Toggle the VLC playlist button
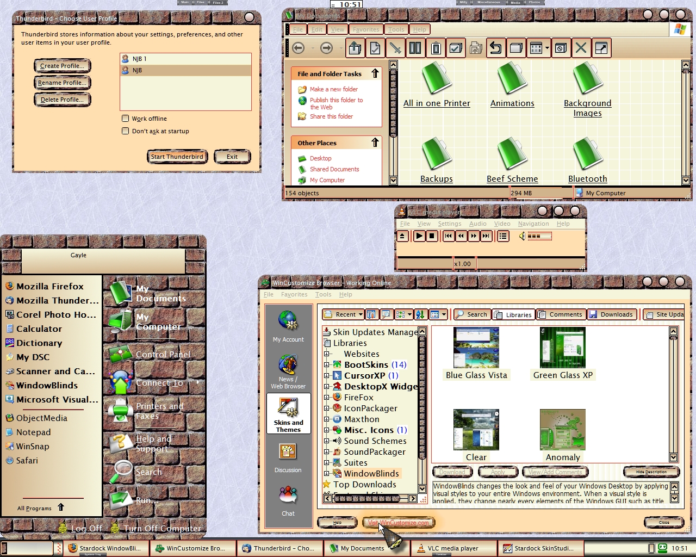696x557 pixels. 503,236
